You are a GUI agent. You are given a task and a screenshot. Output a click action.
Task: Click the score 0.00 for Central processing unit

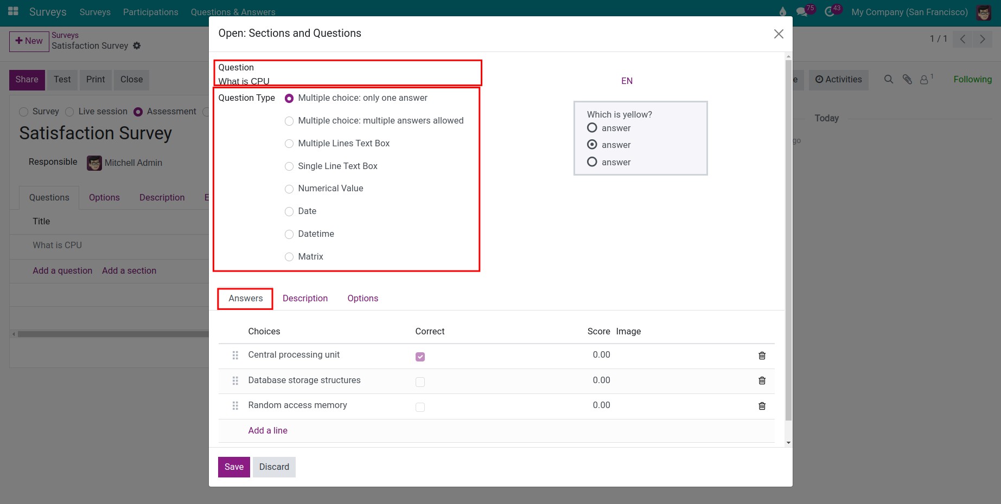pyautogui.click(x=601, y=355)
